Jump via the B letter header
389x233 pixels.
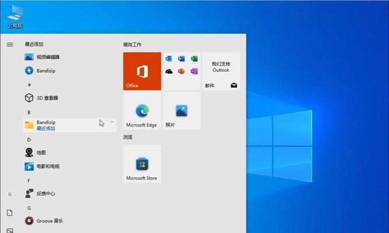(x=29, y=112)
